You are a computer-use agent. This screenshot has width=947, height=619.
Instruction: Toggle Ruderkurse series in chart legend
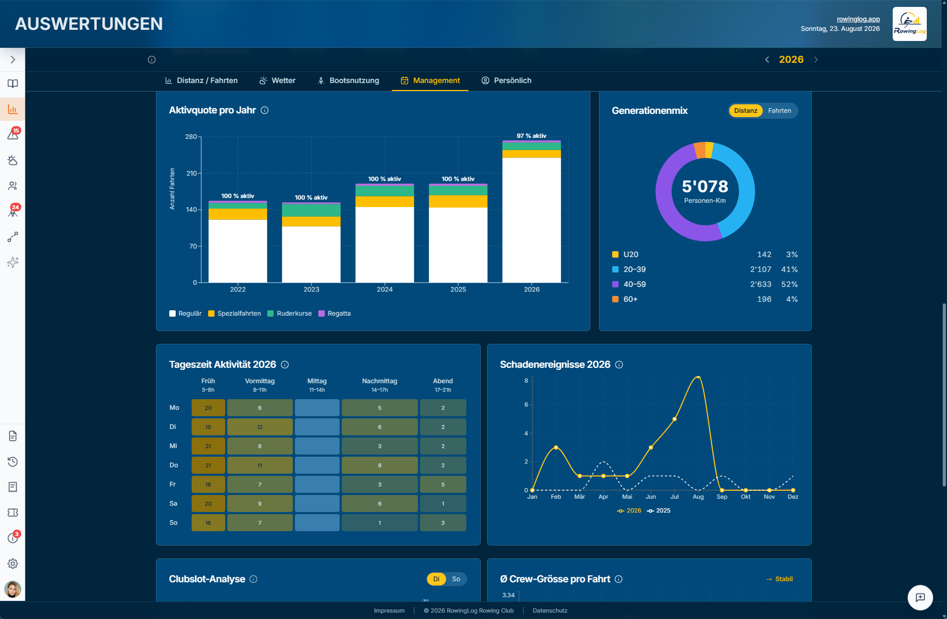click(x=290, y=313)
